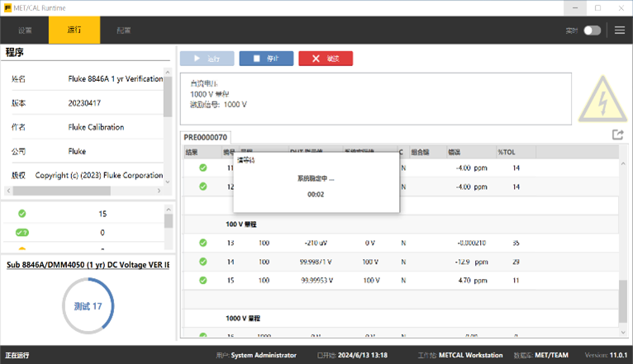Click the green pass count icon showing 15
This screenshot has height=364, width=633.
(22, 214)
